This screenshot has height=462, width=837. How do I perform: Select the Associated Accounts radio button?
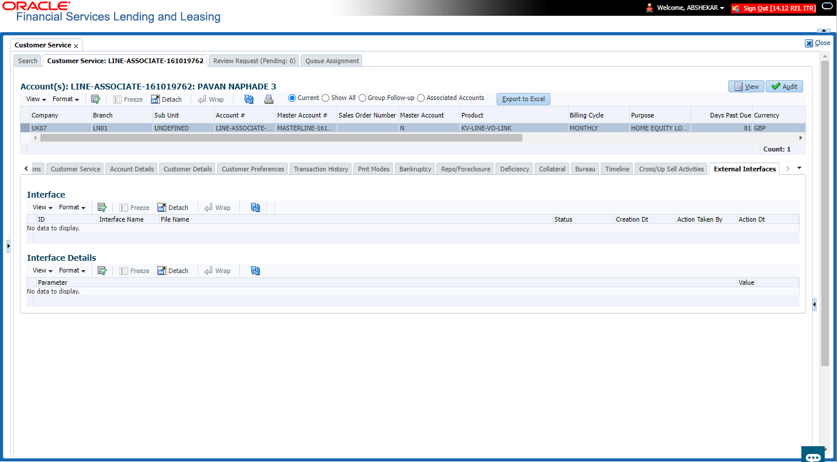point(421,98)
